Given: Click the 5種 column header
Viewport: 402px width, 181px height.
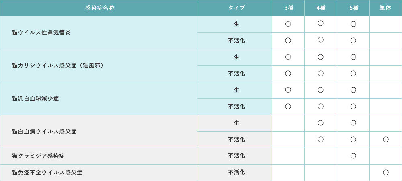Looking at the screenshot, I should [353, 8].
